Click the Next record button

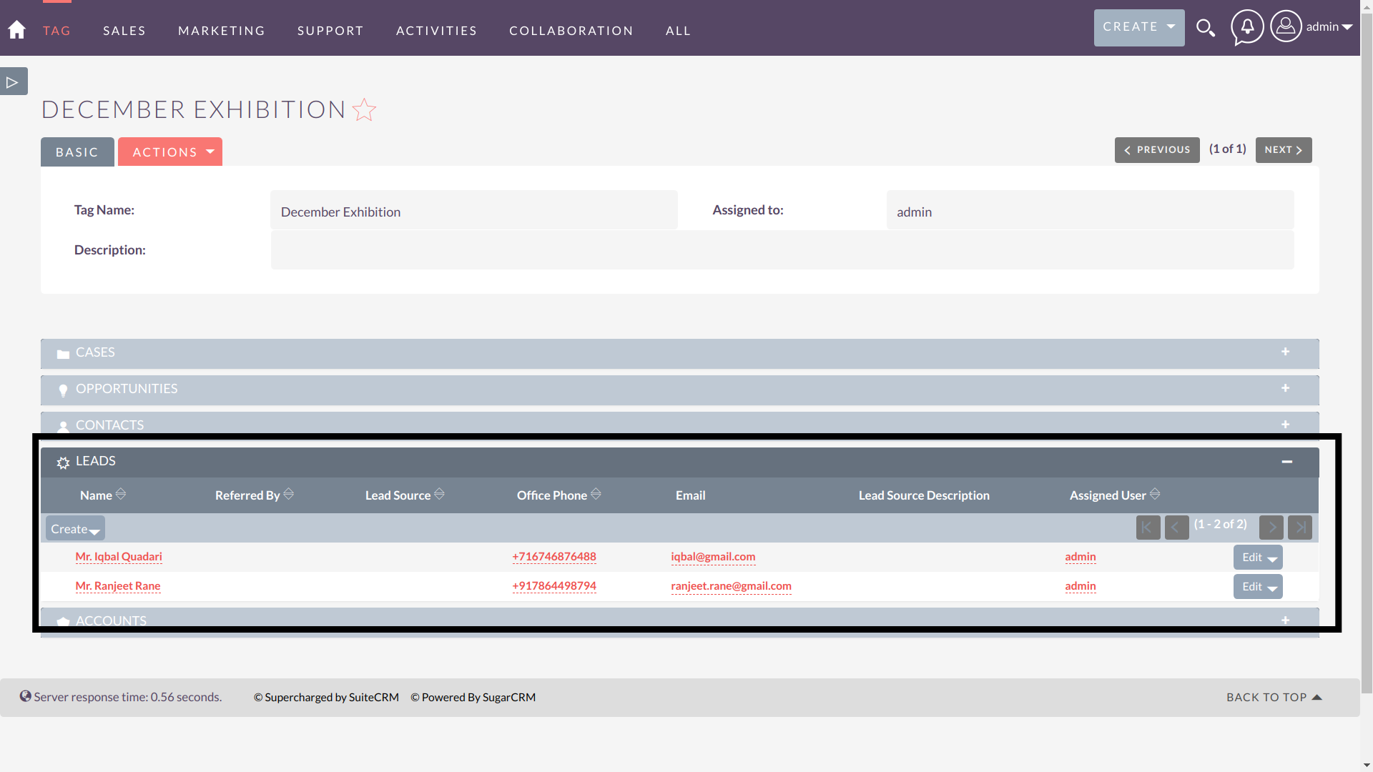pos(1284,150)
